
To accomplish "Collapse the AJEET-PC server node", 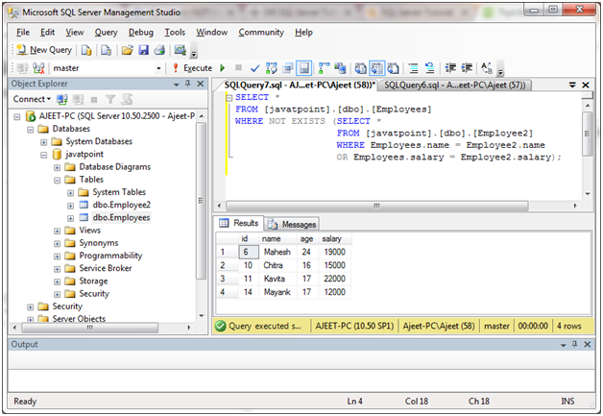I will [x=17, y=116].
